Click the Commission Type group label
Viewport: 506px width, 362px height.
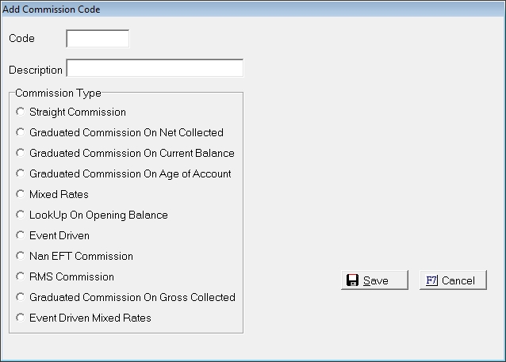pyautogui.click(x=58, y=93)
